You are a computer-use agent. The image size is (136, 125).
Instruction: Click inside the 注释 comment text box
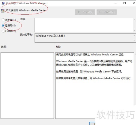tap(84, 25)
